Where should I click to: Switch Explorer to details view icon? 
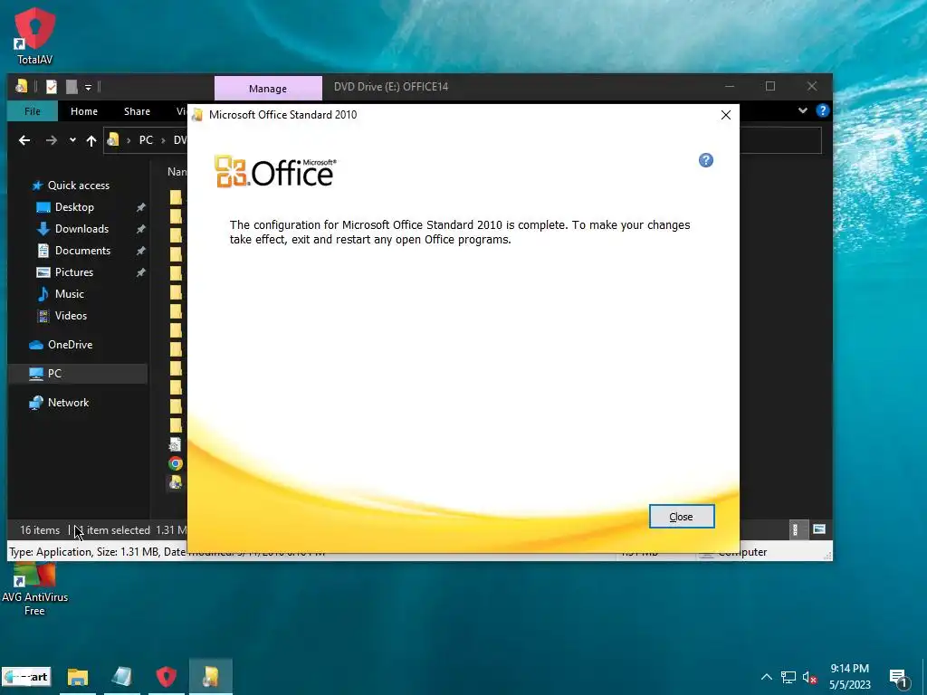795,529
